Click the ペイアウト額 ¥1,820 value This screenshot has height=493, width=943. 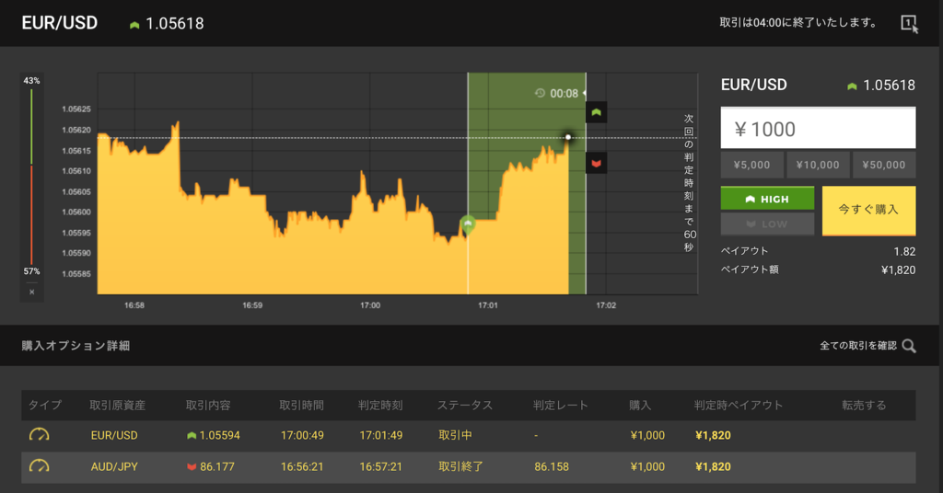(898, 270)
